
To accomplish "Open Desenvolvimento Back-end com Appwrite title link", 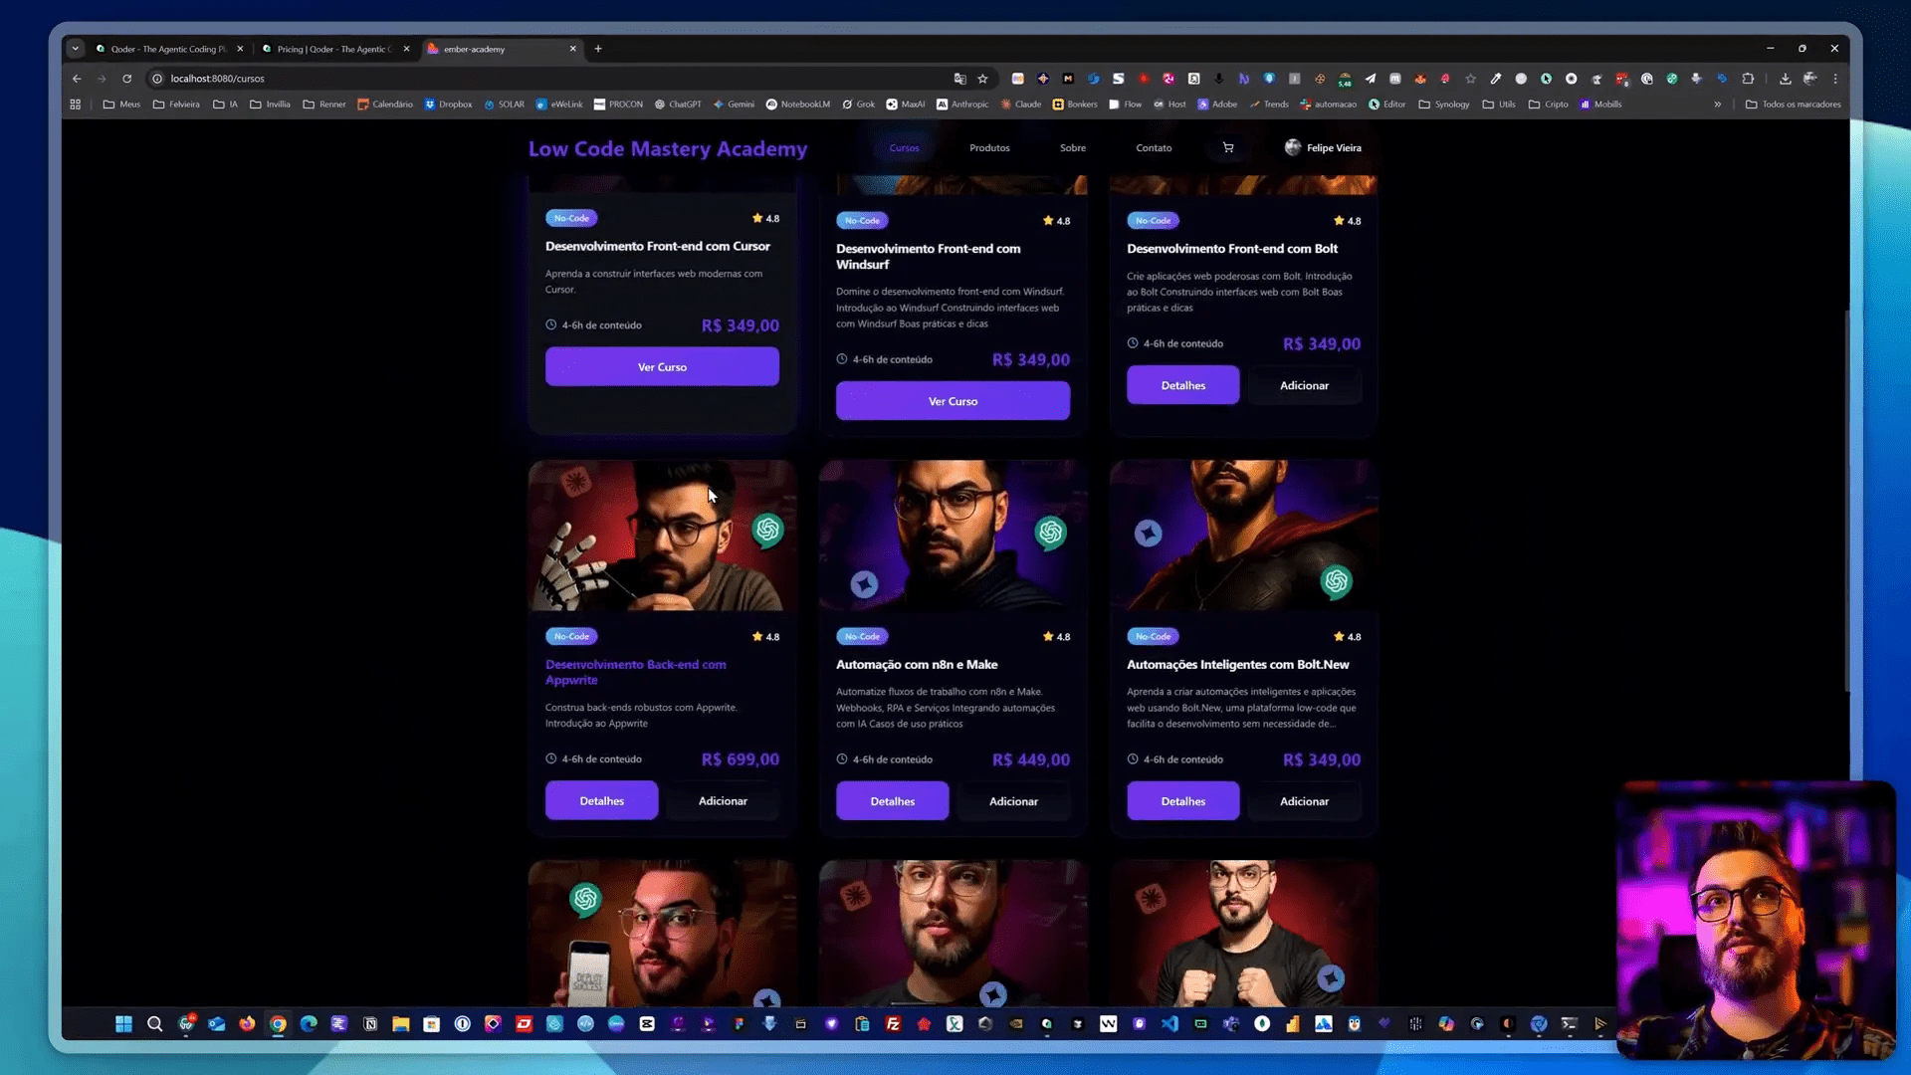I will pyautogui.click(x=636, y=672).
